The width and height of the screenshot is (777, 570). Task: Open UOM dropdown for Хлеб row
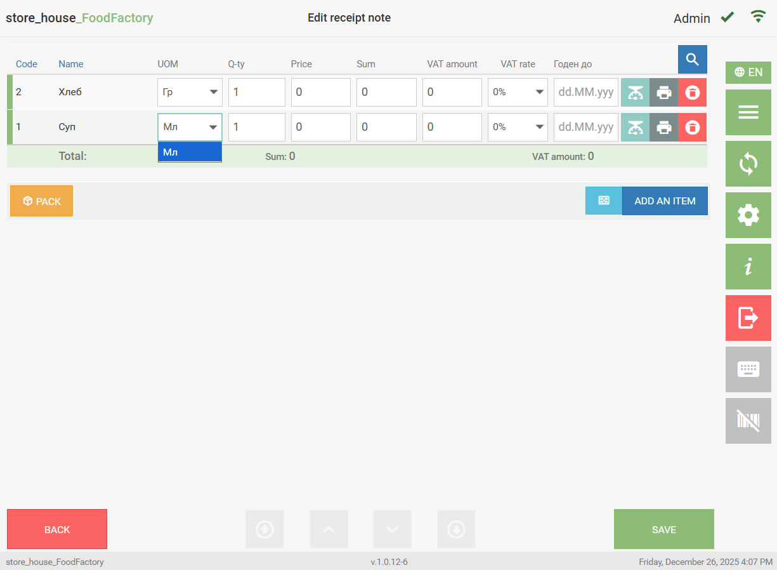point(190,93)
